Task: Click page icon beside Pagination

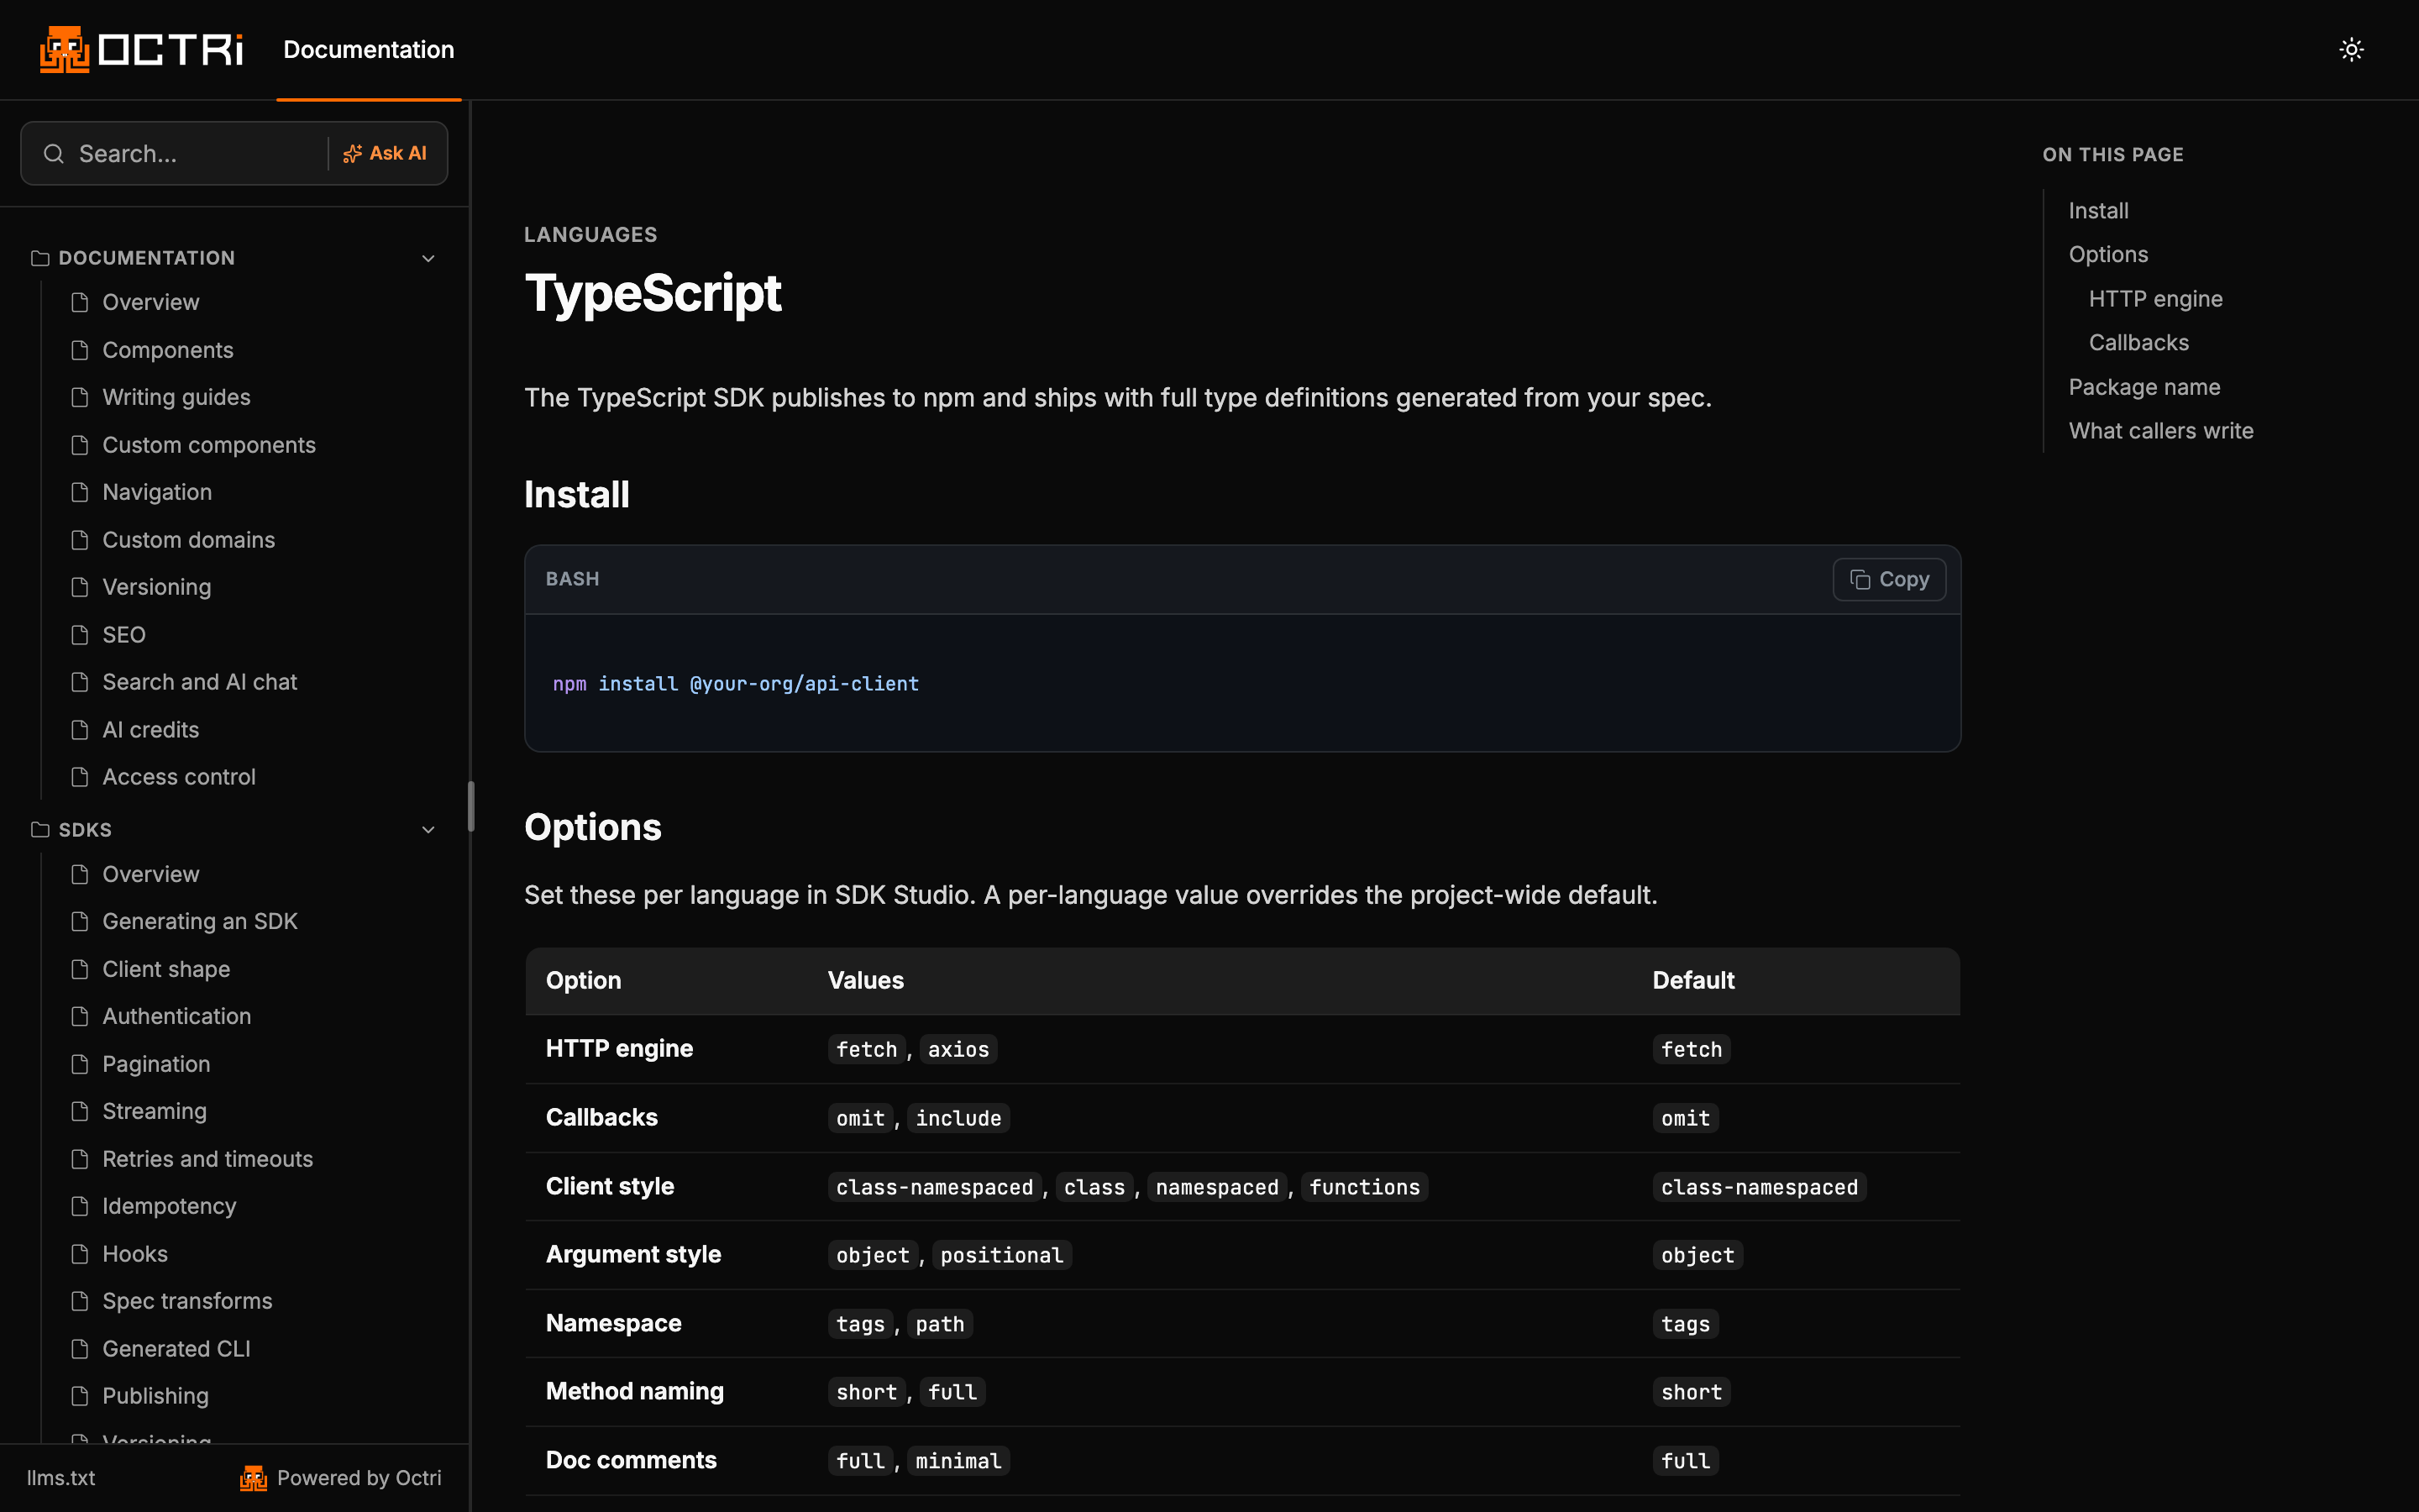Action: click(x=80, y=1064)
